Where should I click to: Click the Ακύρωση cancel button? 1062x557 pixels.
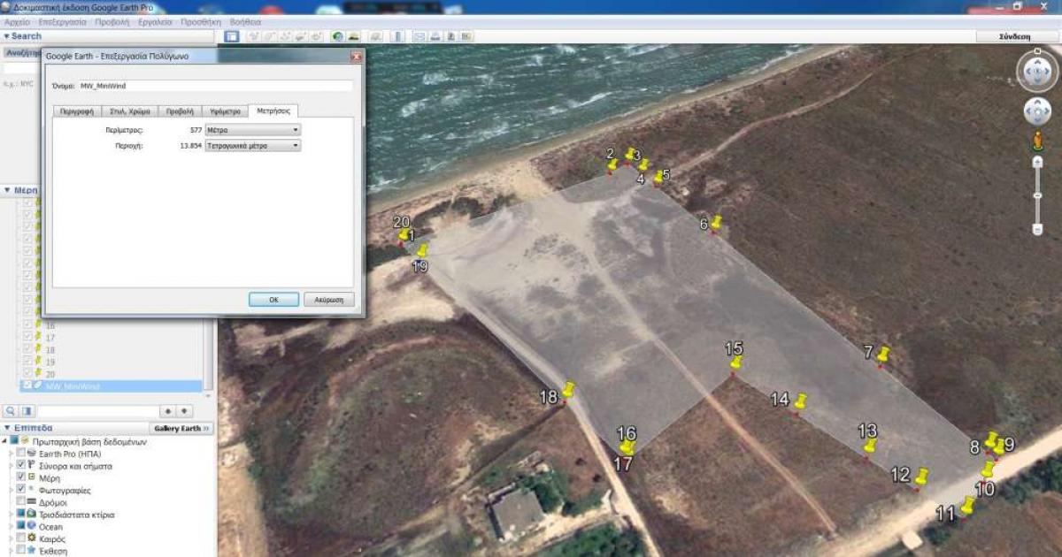pos(329,300)
